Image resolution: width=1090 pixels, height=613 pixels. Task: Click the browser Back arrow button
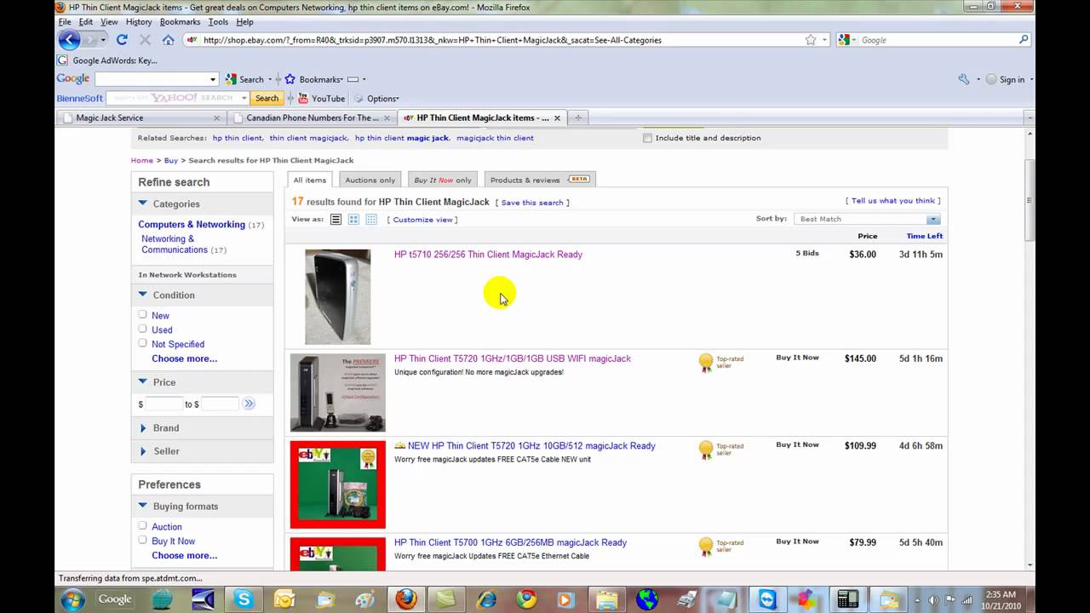click(70, 40)
